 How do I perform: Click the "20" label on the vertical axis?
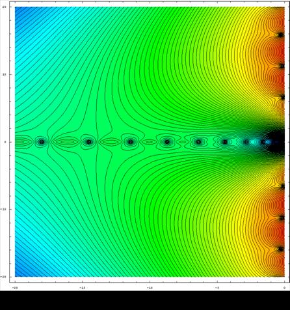point(4,7)
